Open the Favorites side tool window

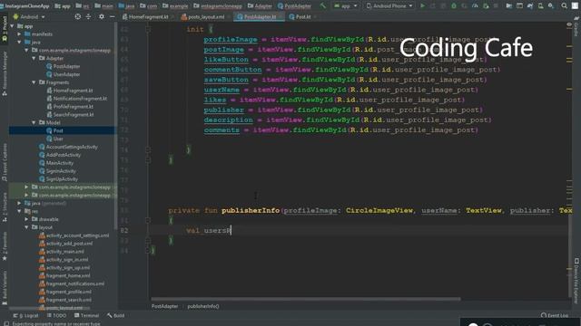[5, 247]
